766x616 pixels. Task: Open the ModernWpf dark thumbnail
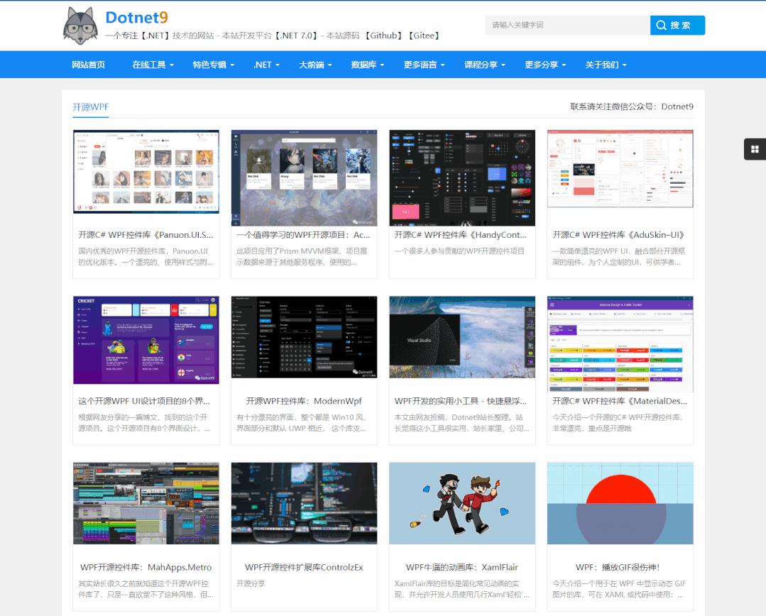[304, 337]
